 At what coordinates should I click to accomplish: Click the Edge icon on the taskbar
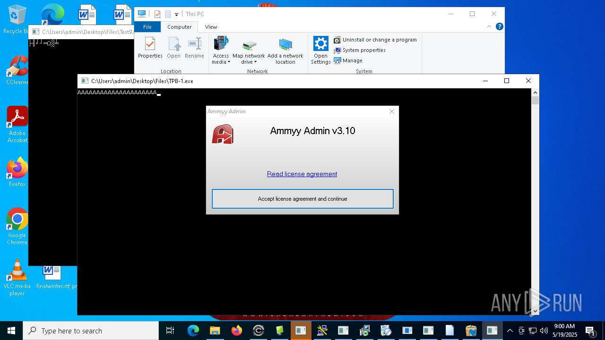coord(193,331)
